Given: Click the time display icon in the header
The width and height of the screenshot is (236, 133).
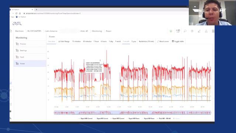Looking at the screenshot, I should pyautogui.click(x=178, y=31).
